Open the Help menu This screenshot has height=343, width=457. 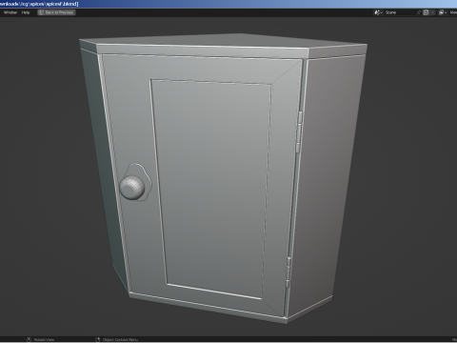point(26,12)
